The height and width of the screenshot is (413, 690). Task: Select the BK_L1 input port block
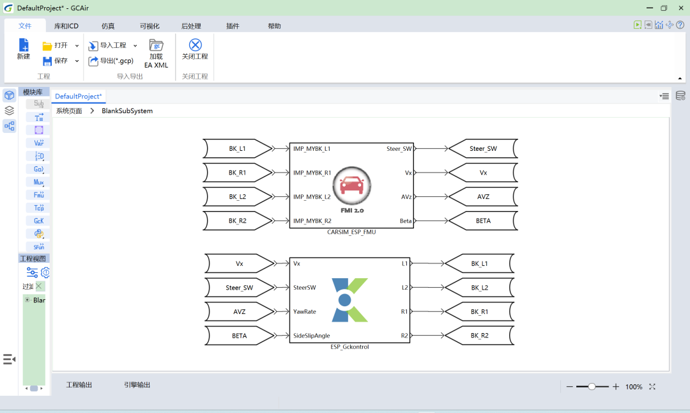coord(237,149)
